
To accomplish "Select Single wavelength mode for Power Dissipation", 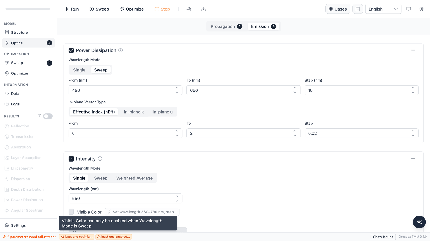I will pyautogui.click(x=79, y=70).
